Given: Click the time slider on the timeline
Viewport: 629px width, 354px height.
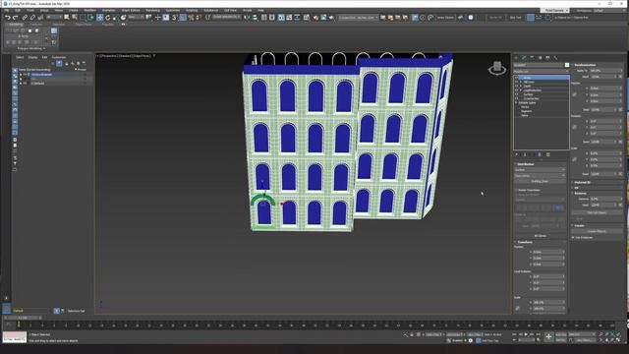Looking at the screenshot, I should [23, 318].
